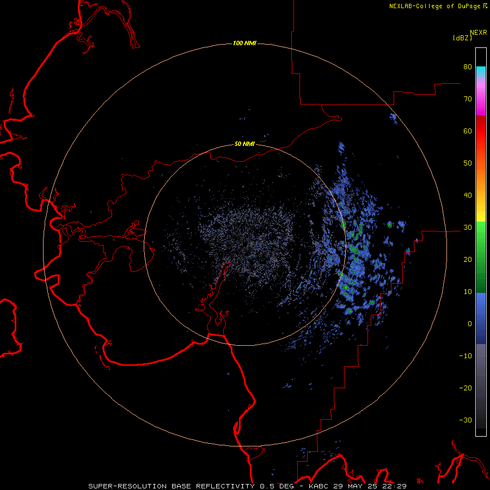Click the -30 dBZ scale value
This screenshot has width=490, height=490.
465,420
